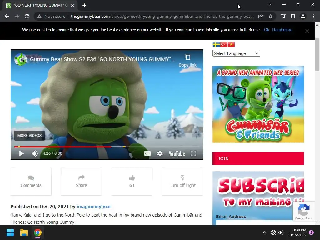Dismiss the cookie banner X

[x=307, y=31]
